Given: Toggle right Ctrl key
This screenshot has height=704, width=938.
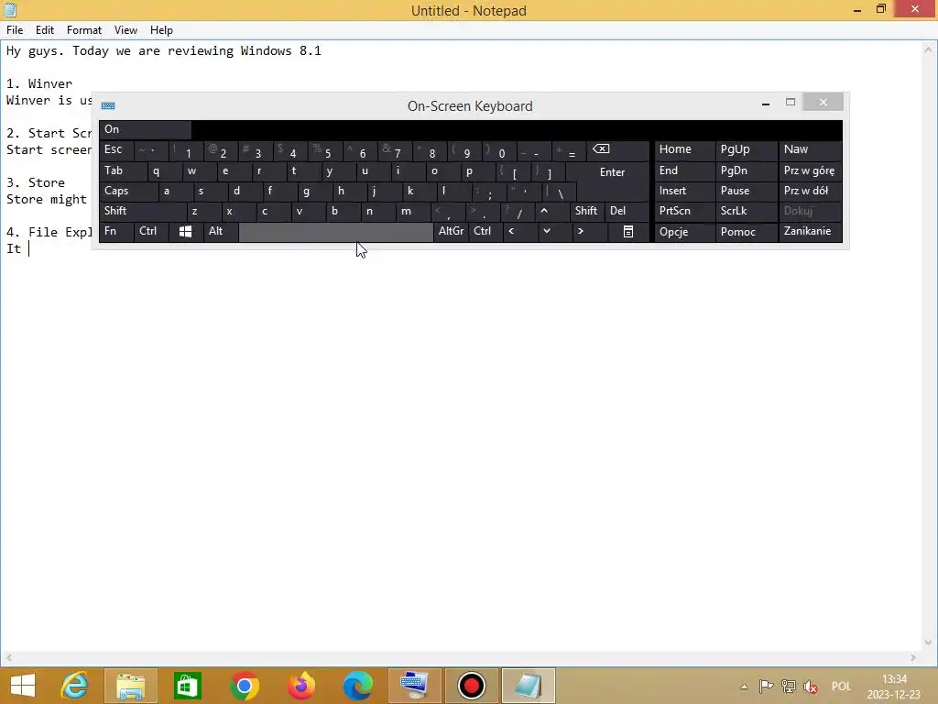Looking at the screenshot, I should 485,232.
